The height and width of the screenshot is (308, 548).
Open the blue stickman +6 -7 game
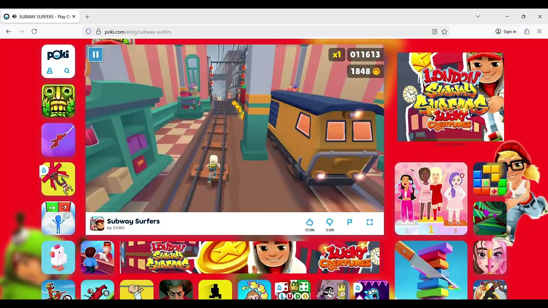58,218
